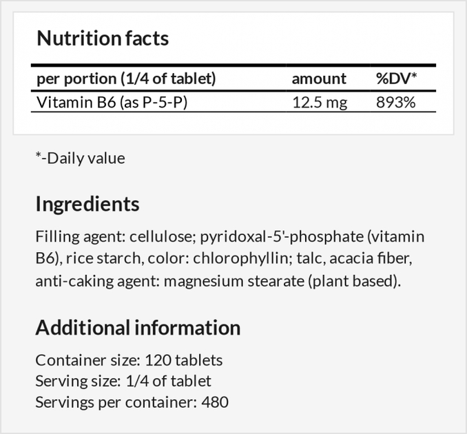The height and width of the screenshot is (434, 467).
Task: Select the Vitamin B6 (as P-5-P) row
Action: (233, 102)
